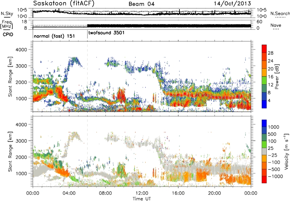
Task: Click the 'Nave' legend label
Action: coord(275,25)
